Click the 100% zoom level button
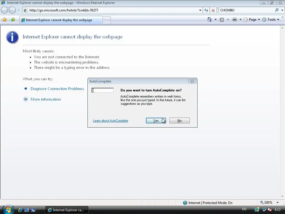Image resolution: width=285 pixels, height=214 pixels. [266, 203]
